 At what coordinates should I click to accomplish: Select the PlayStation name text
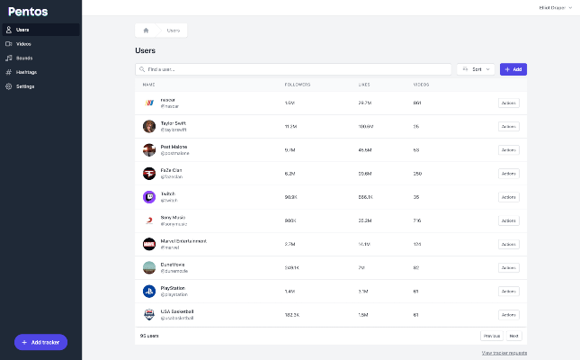point(173,288)
